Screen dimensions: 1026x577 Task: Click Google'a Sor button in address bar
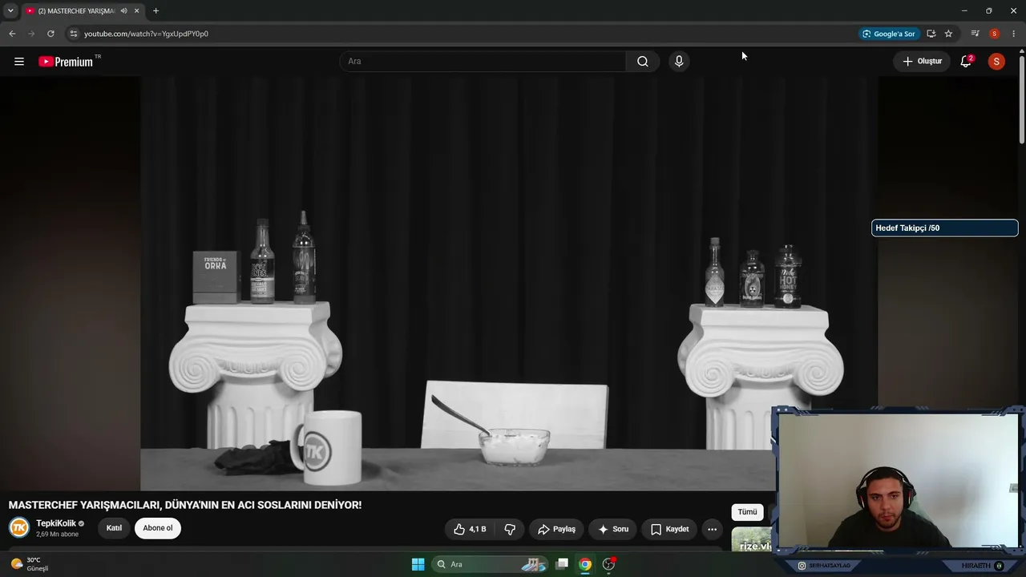pos(888,34)
